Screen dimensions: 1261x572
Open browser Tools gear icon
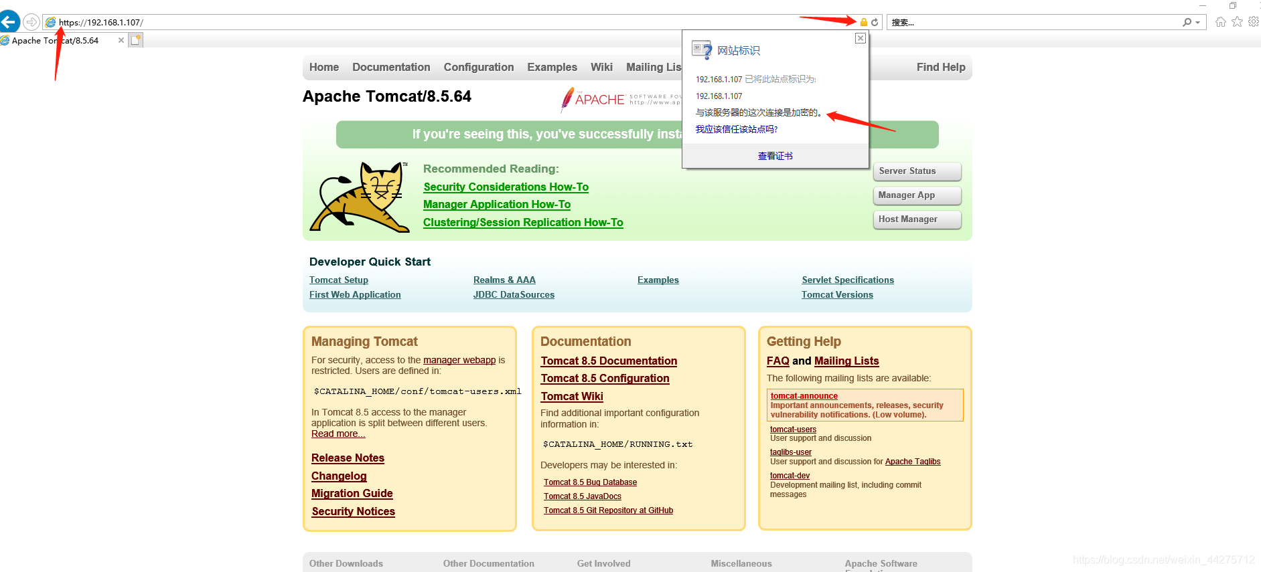[1254, 22]
